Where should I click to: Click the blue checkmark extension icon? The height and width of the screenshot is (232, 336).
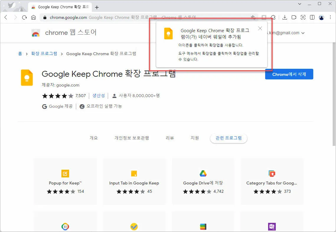pyautogui.click(x=134, y=227)
